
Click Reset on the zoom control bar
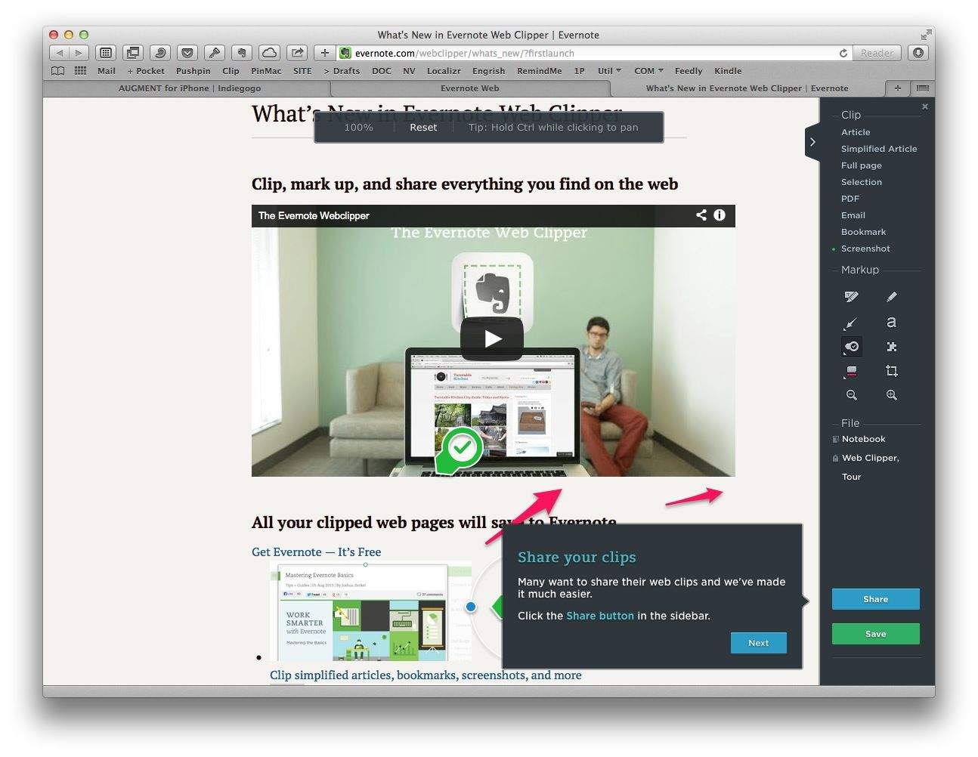[x=423, y=127]
